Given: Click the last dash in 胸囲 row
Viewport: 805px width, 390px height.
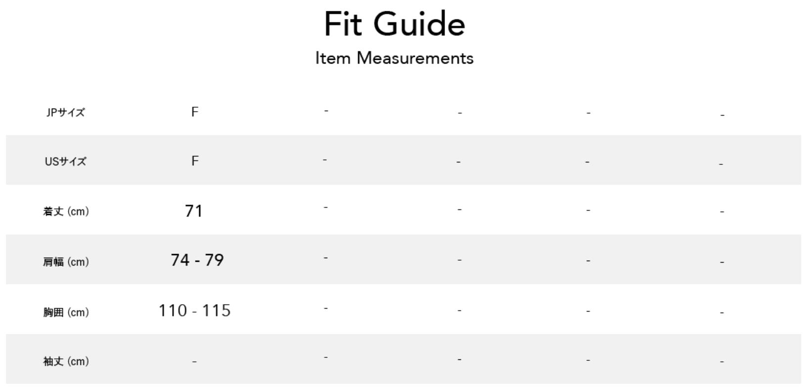Looking at the screenshot, I should [x=722, y=312].
